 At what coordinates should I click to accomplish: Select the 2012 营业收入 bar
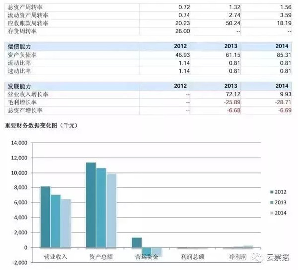pos(45,217)
